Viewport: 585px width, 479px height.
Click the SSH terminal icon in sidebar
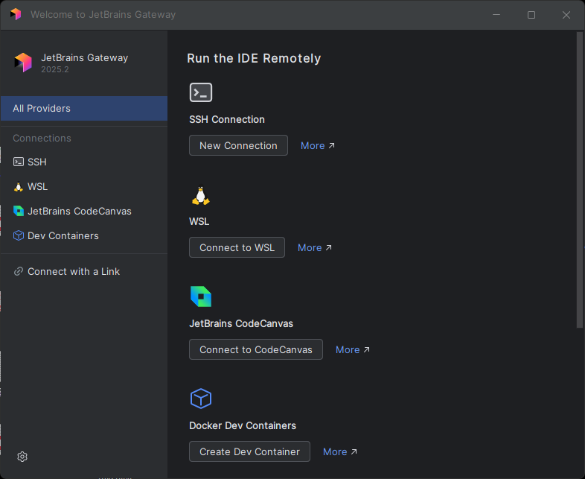(x=19, y=162)
